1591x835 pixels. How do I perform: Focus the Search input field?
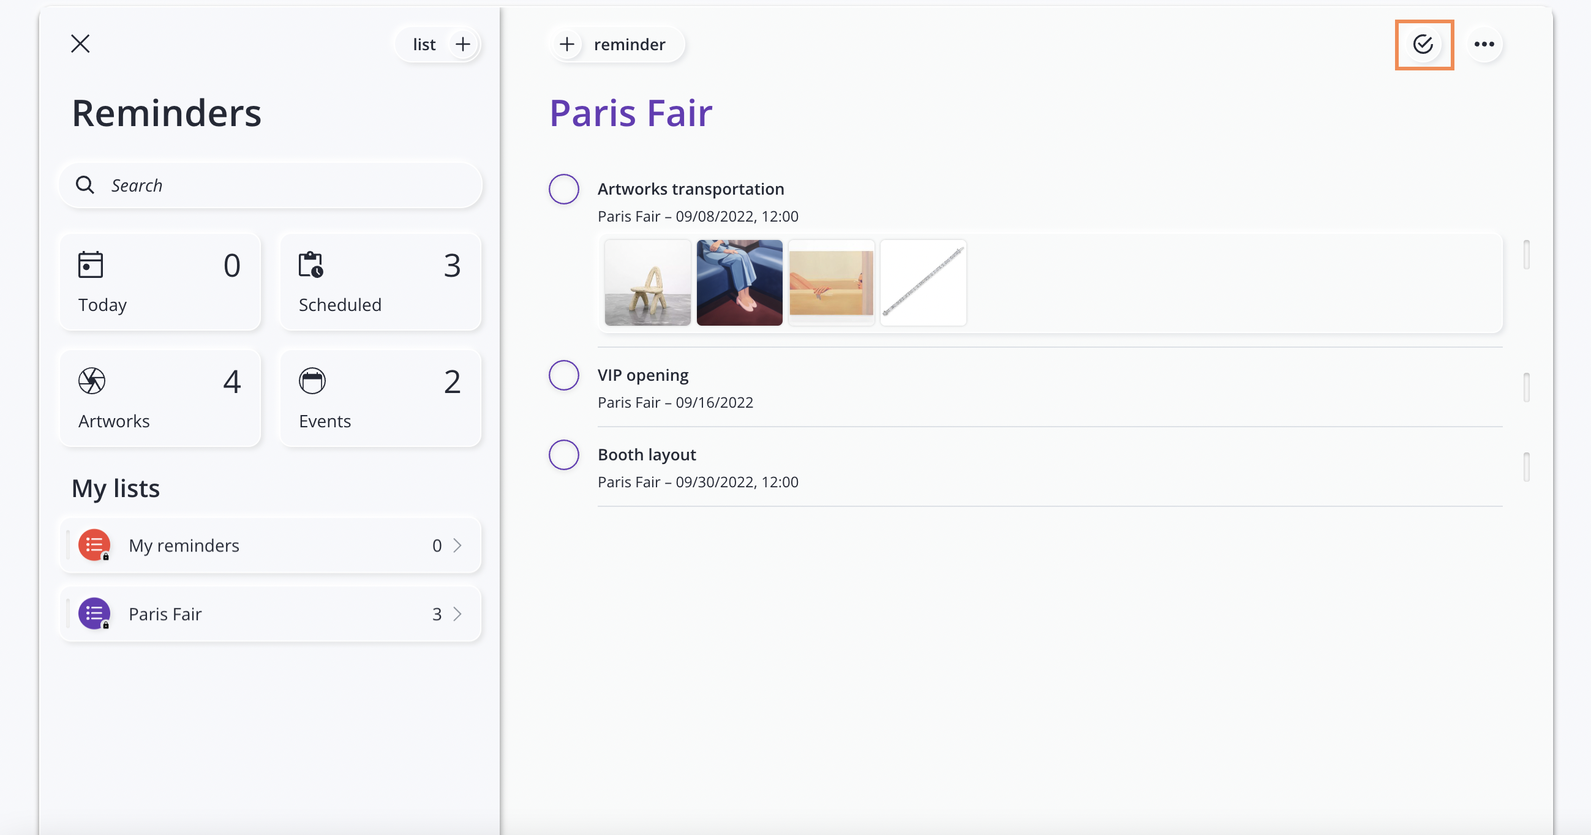tap(271, 185)
